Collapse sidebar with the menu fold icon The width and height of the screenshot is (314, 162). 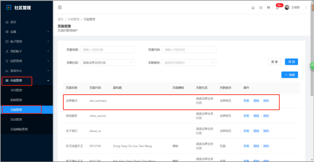60,8
